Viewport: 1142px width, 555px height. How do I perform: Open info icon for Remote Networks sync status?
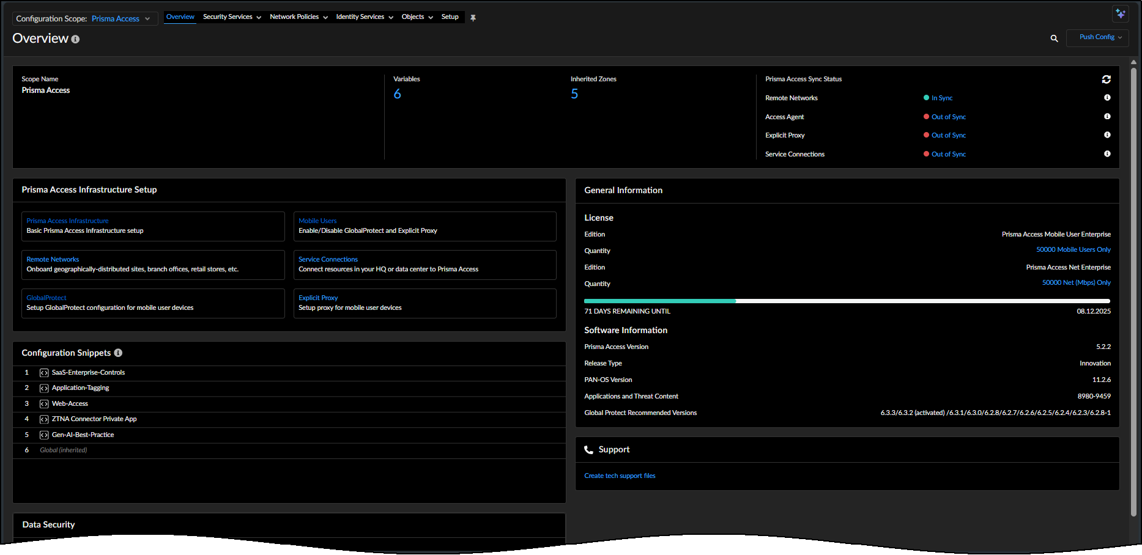(x=1107, y=98)
